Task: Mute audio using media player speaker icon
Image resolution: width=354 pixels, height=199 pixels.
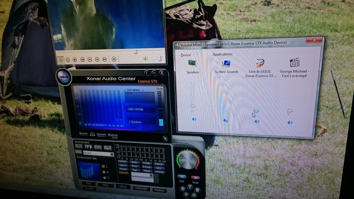Action: pos(146,59)
